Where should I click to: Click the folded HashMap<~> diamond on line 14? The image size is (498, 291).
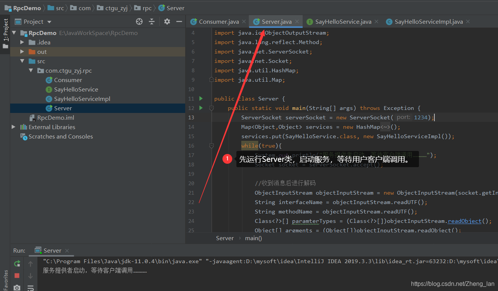pos(385,127)
